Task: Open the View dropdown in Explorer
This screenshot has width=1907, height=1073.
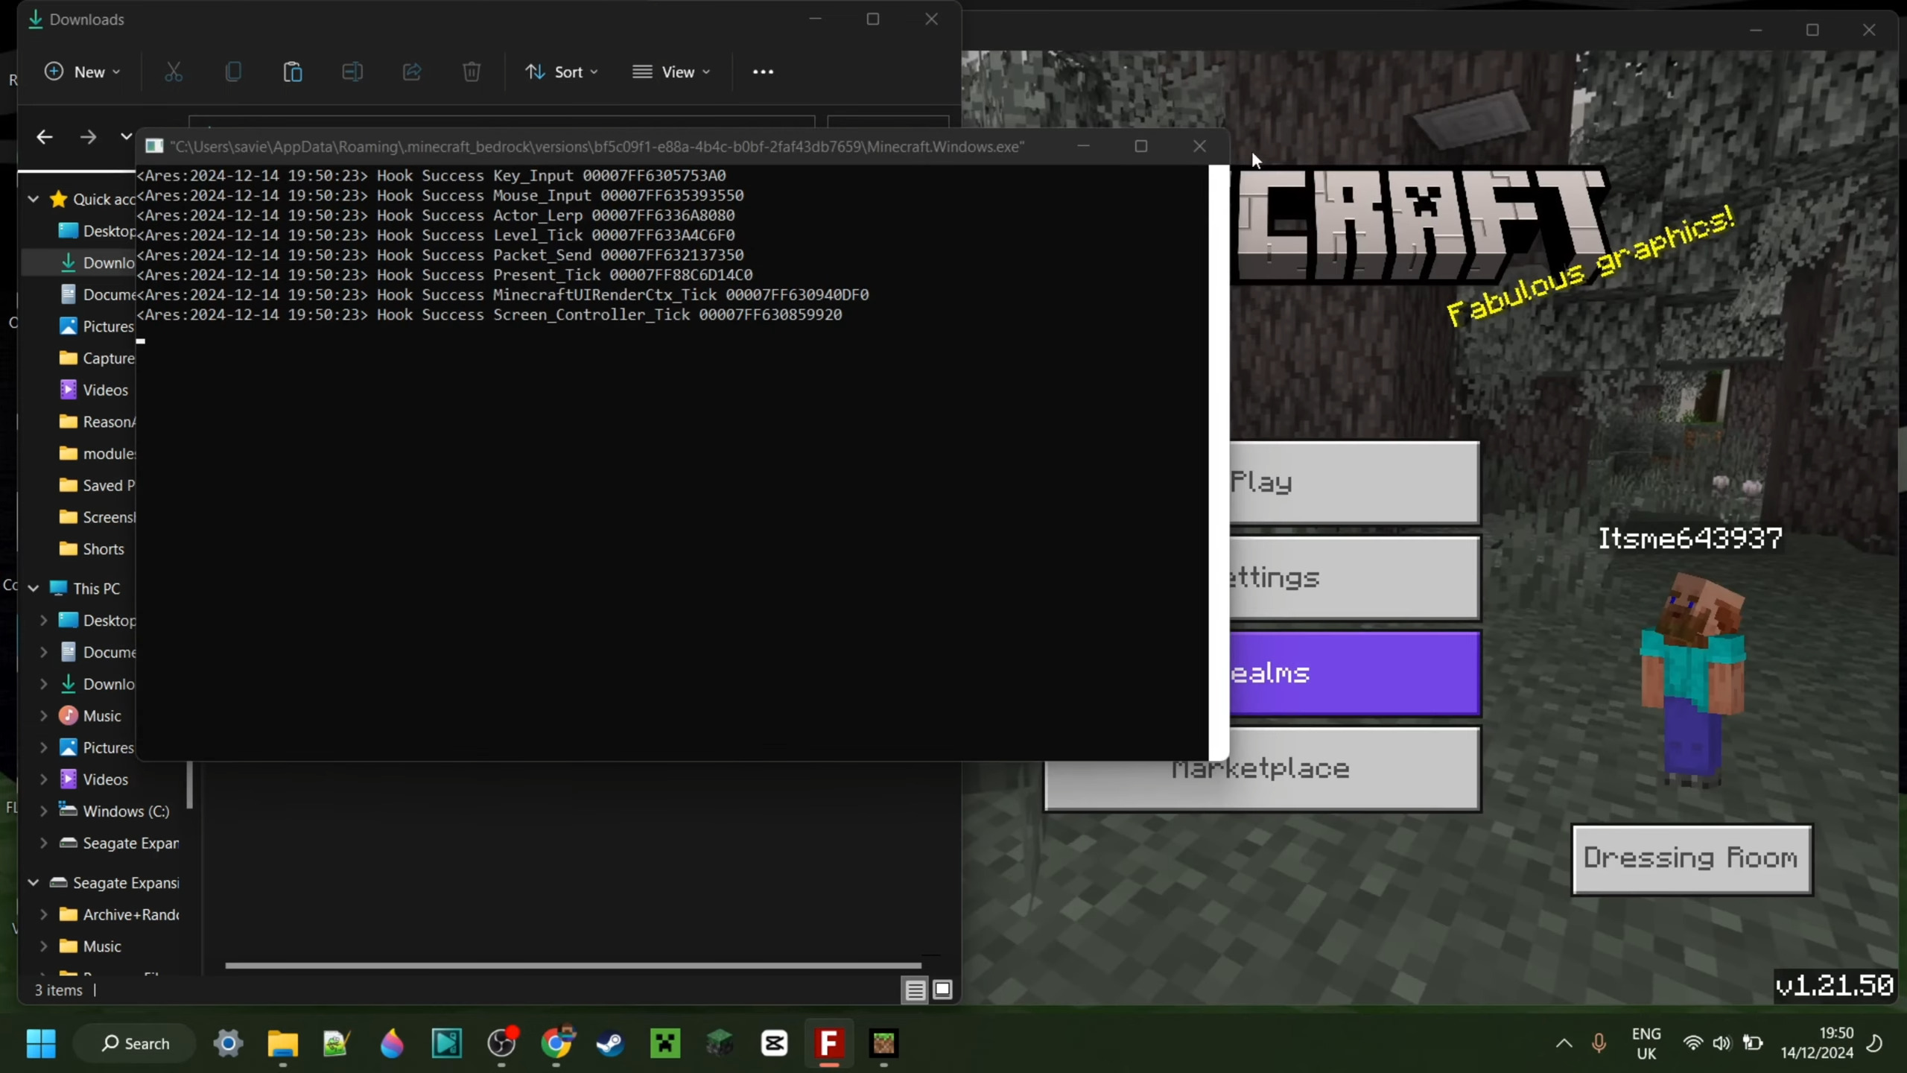Action: [x=671, y=72]
